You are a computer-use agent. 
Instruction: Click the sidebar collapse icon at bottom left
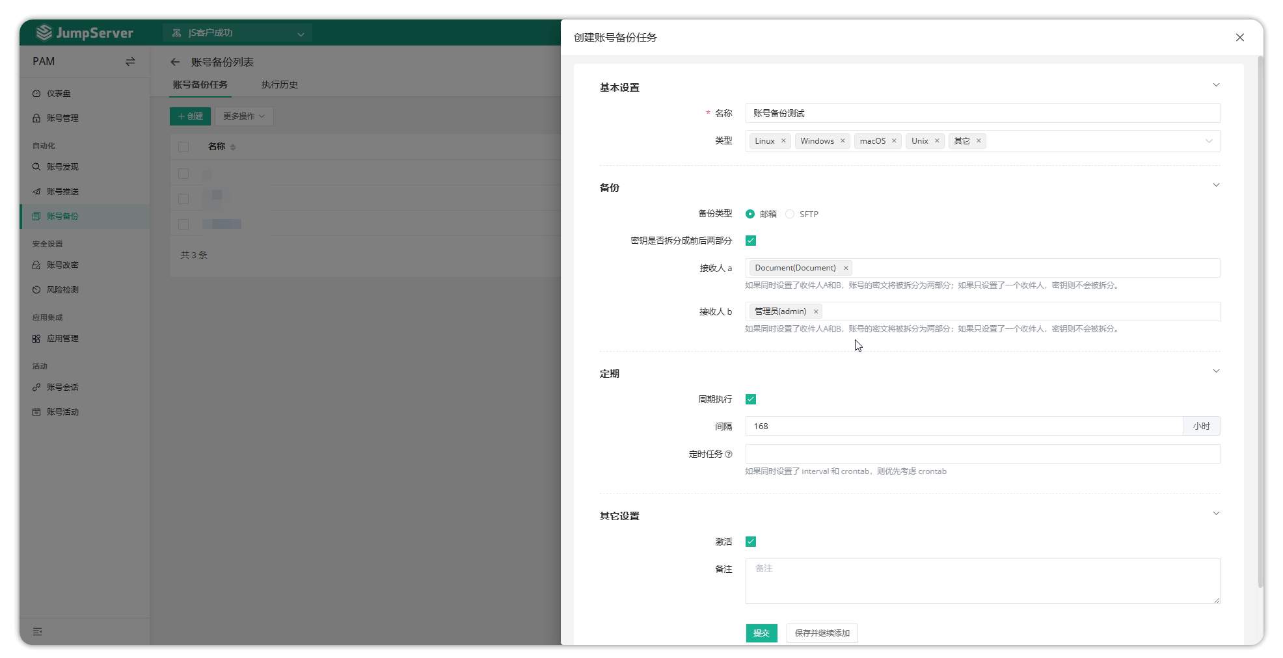pyautogui.click(x=38, y=631)
